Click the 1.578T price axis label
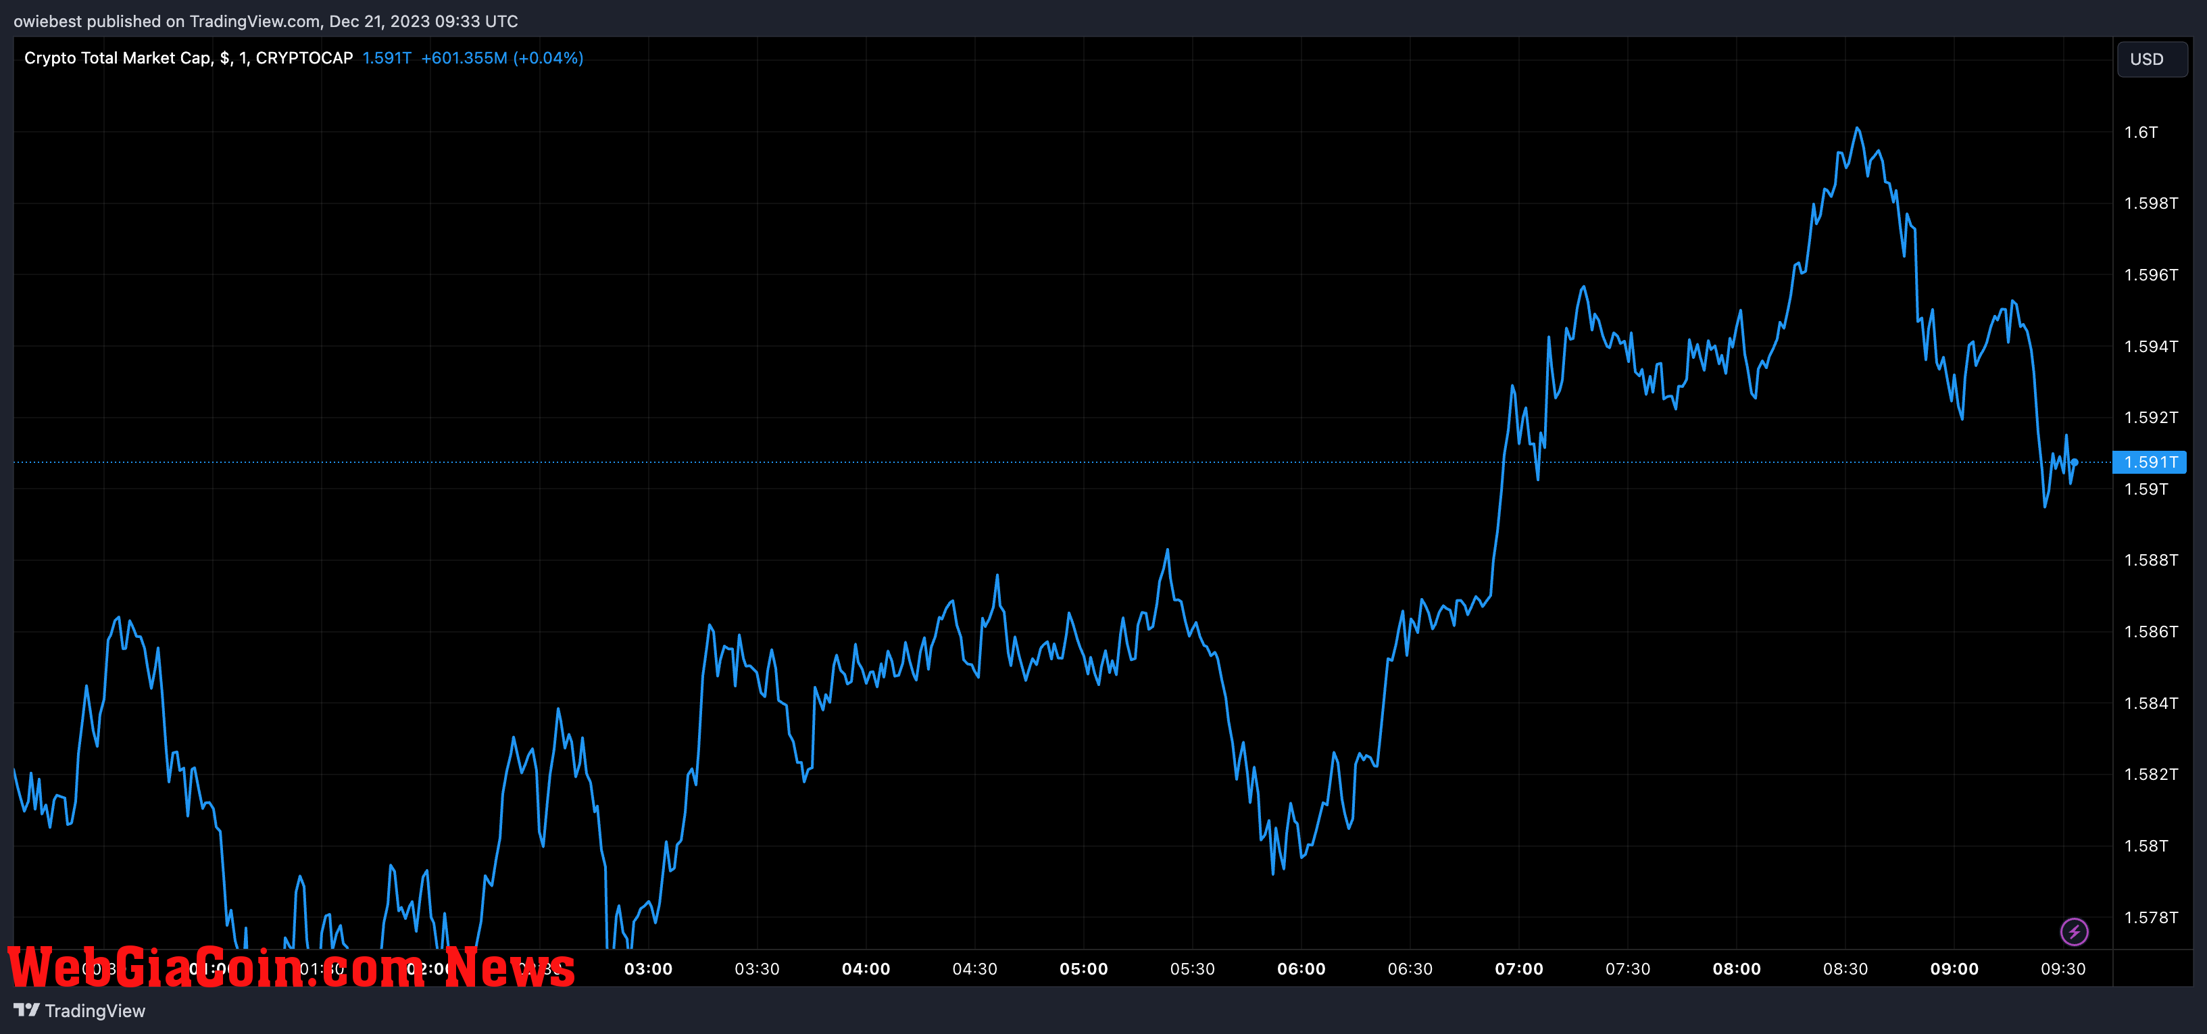Screen dimensions: 2207x1034 [x=2150, y=918]
